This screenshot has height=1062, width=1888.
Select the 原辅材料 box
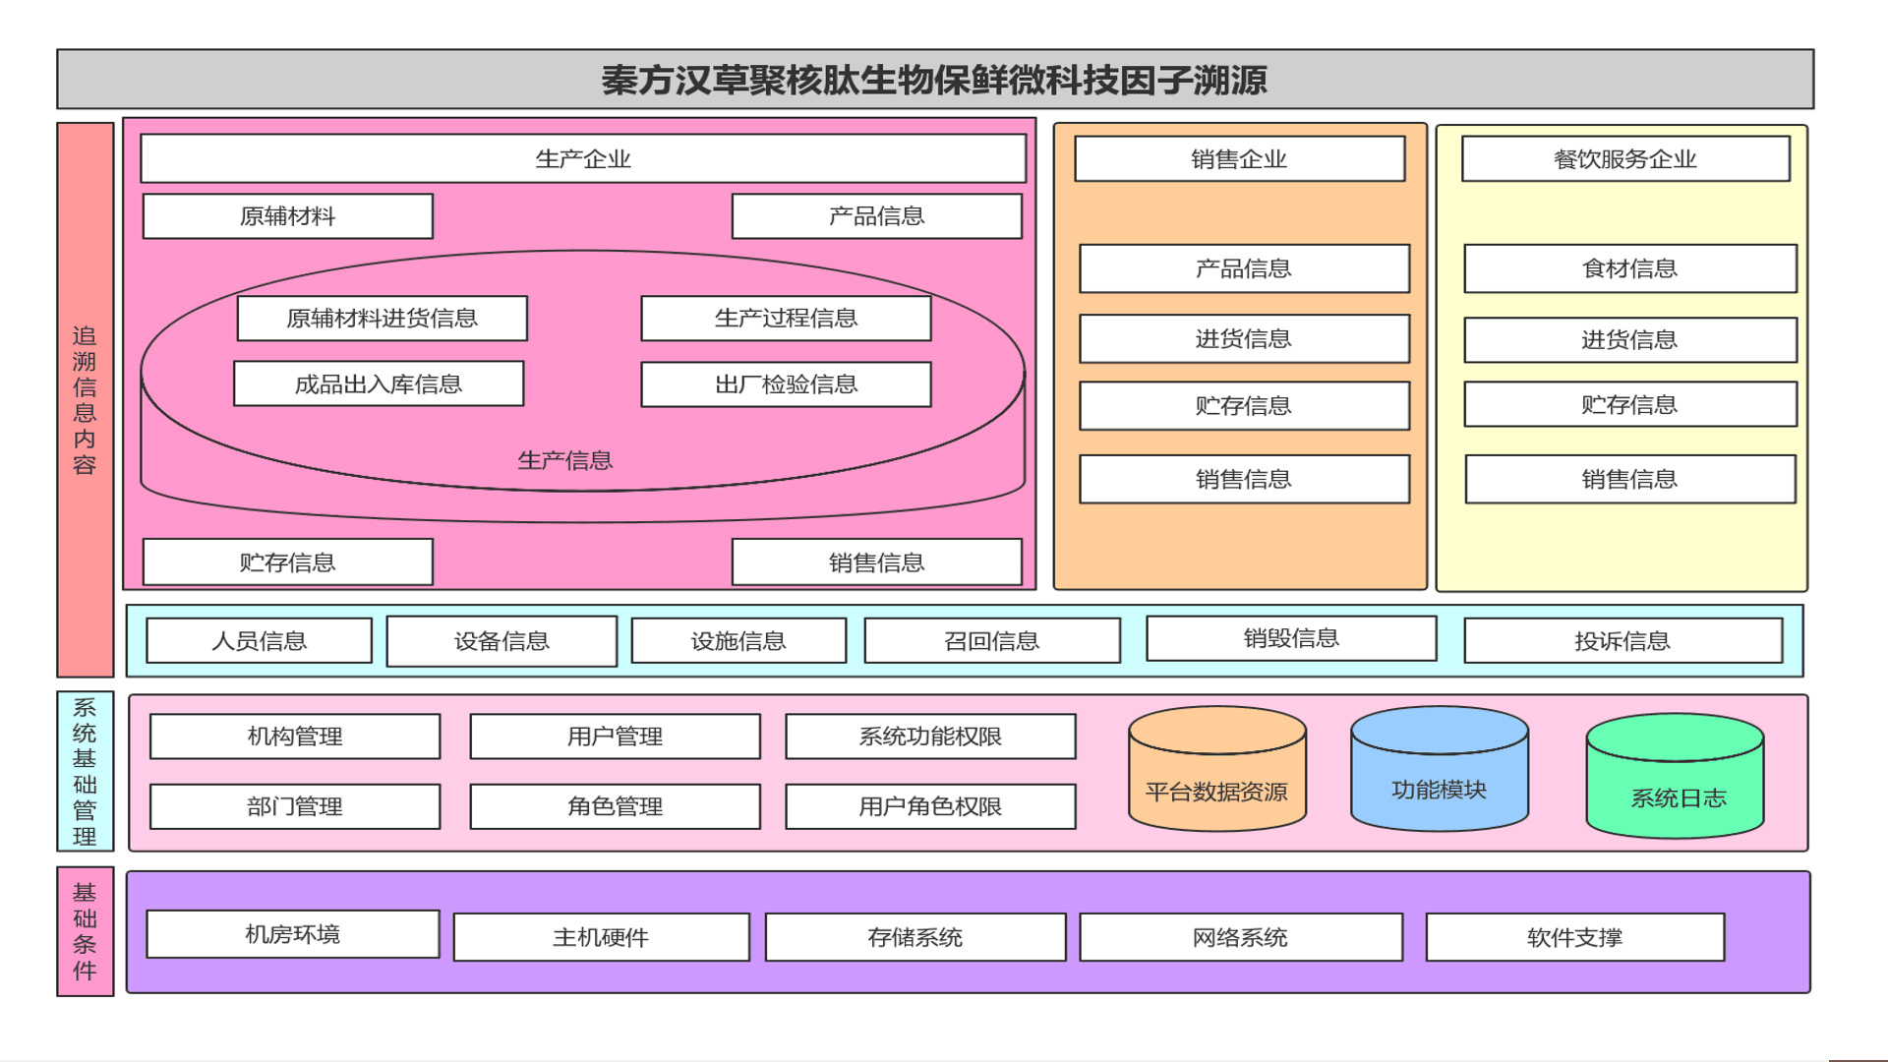(x=288, y=216)
